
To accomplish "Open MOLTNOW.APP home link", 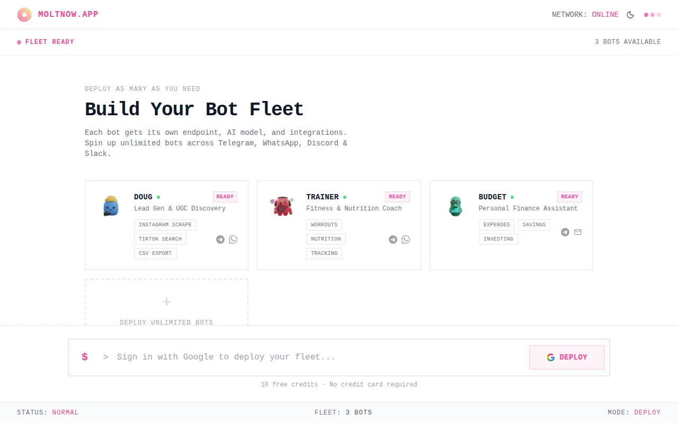I will 68,14.
